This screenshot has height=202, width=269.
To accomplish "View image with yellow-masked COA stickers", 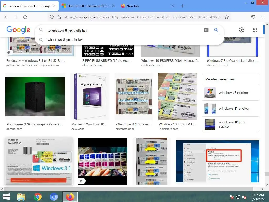I will point(152,161).
